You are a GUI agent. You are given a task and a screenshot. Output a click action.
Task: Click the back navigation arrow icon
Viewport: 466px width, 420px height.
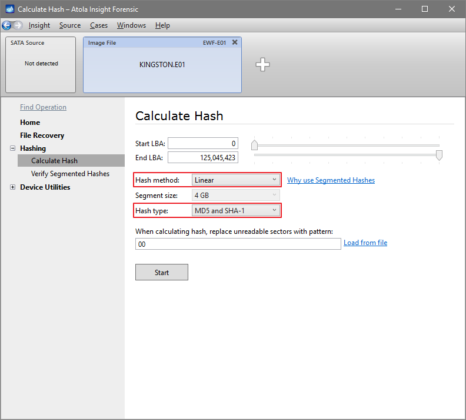7,25
